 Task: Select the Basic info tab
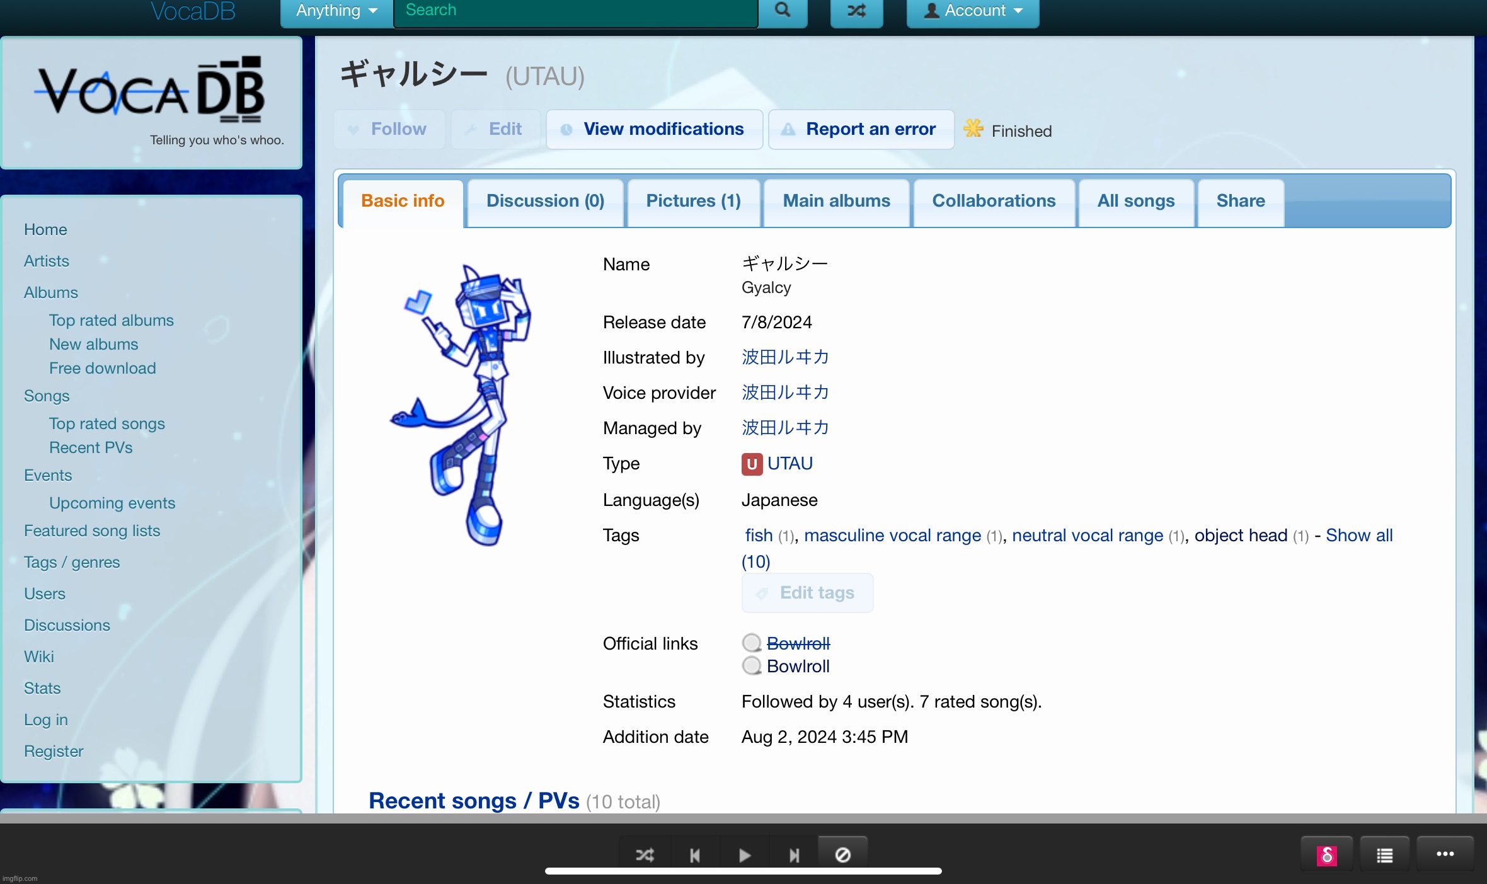403,202
